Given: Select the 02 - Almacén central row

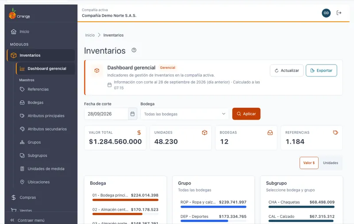Looking at the screenshot, I should pyautogui.click(x=125, y=211).
